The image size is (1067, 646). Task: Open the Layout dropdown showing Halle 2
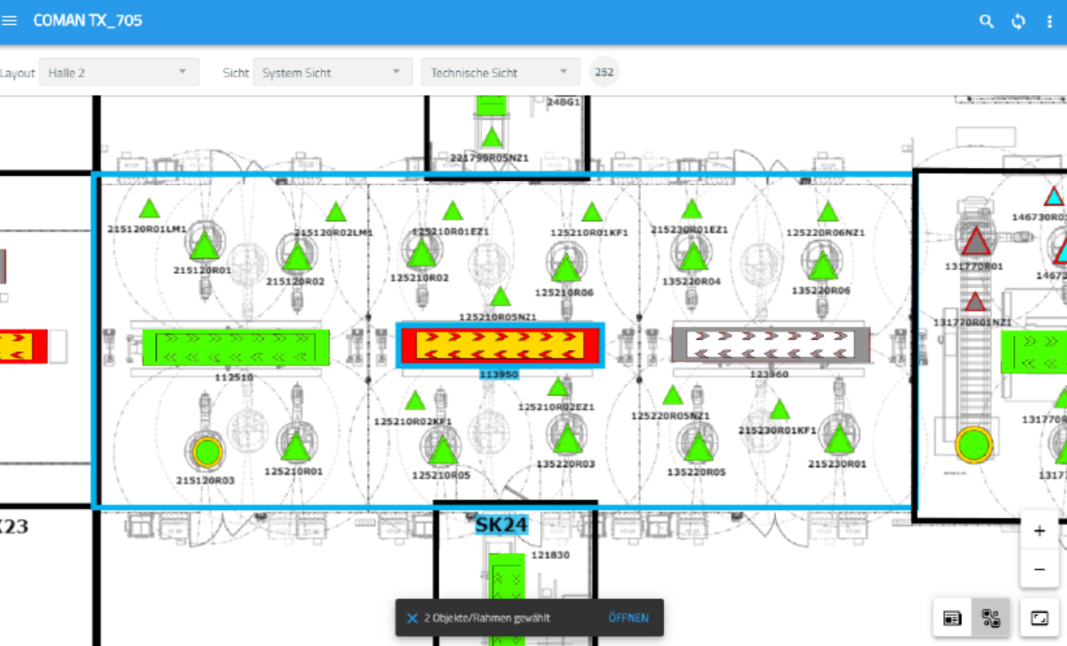tap(119, 72)
